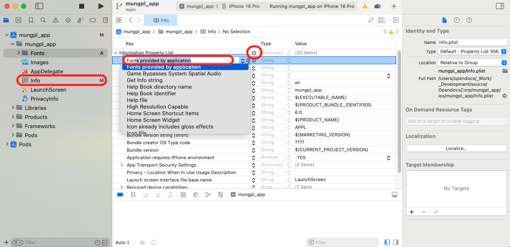The height and width of the screenshot is (247, 510).
Task: Toggle breakpoints in the debug bar
Action: [120, 194]
